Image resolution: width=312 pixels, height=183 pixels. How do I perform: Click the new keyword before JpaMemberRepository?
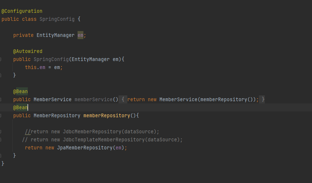49,148
